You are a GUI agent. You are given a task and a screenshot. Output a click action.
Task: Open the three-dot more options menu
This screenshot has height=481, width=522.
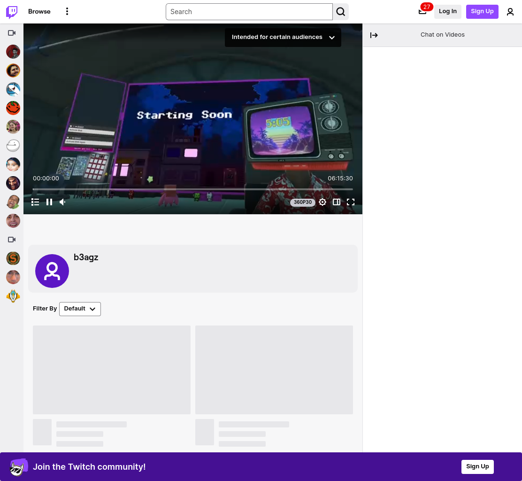point(67,11)
